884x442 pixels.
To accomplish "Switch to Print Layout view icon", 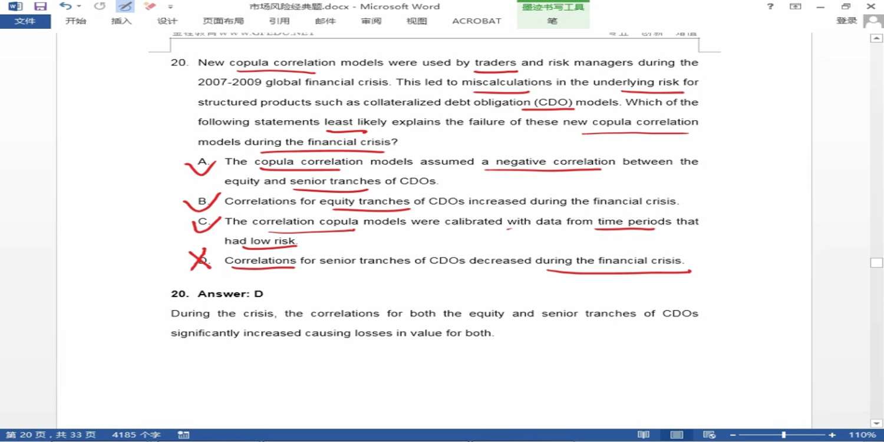I will (x=677, y=435).
